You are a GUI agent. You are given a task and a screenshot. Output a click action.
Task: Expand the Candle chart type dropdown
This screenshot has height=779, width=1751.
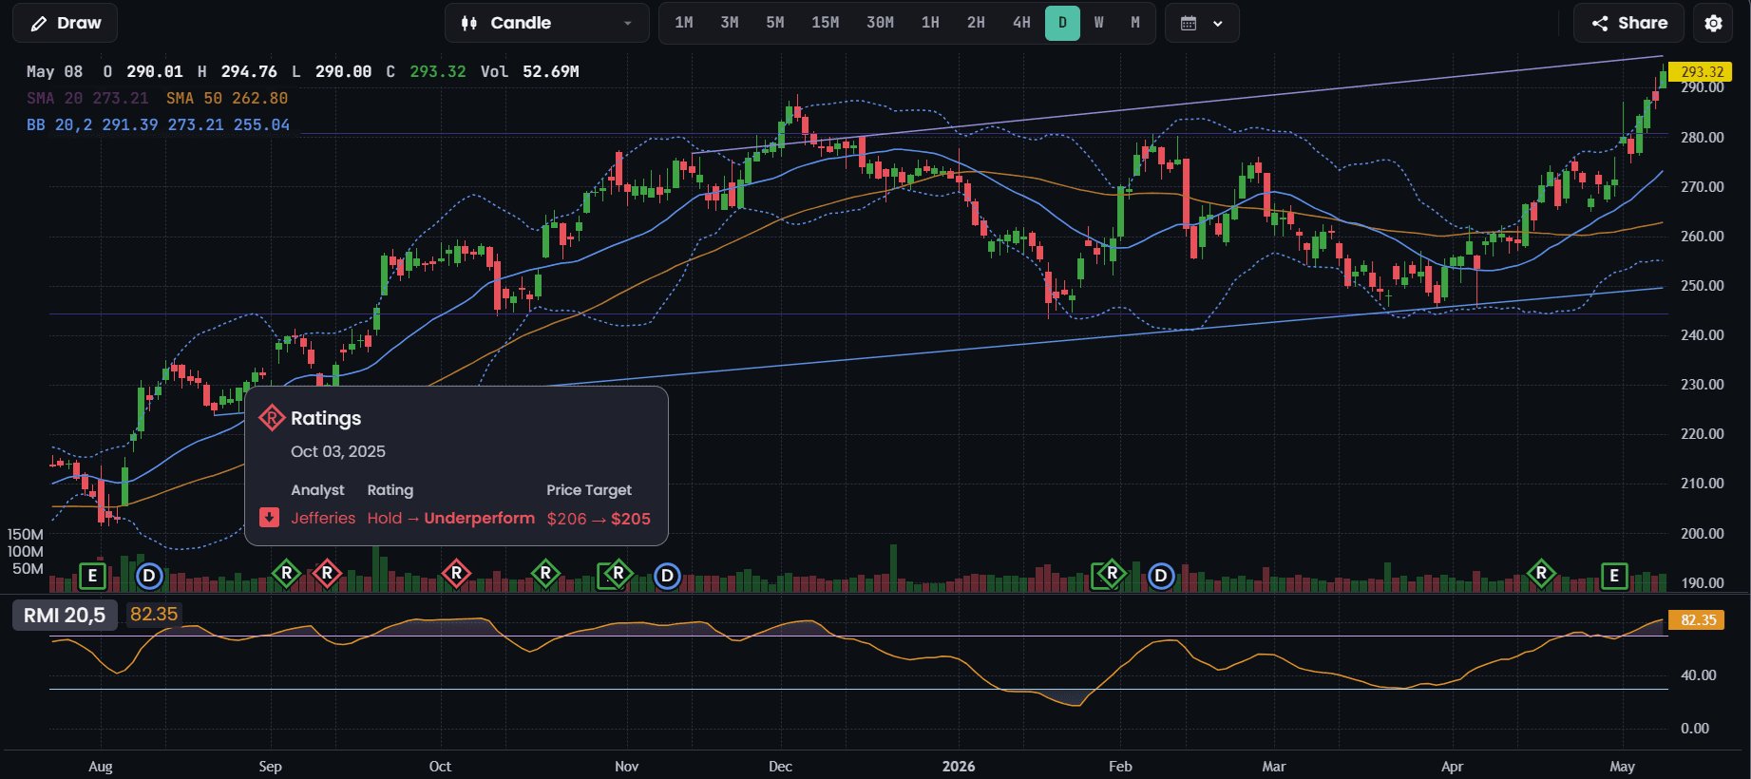pos(547,23)
